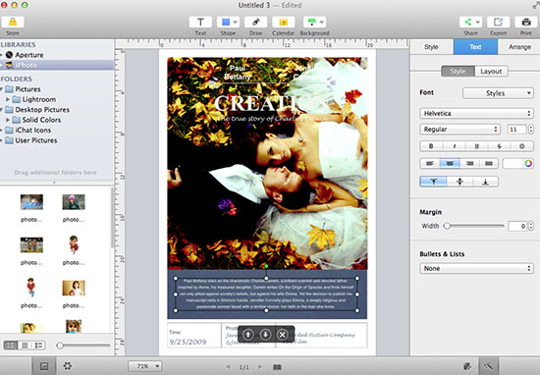Toggle the sidebar panel button at bottom
The height and width of the screenshot is (375, 540).
pyautogui.click(x=44, y=366)
